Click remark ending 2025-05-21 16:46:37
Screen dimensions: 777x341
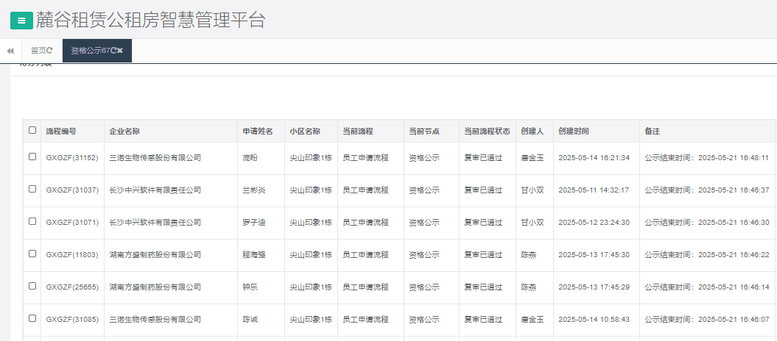pos(706,190)
